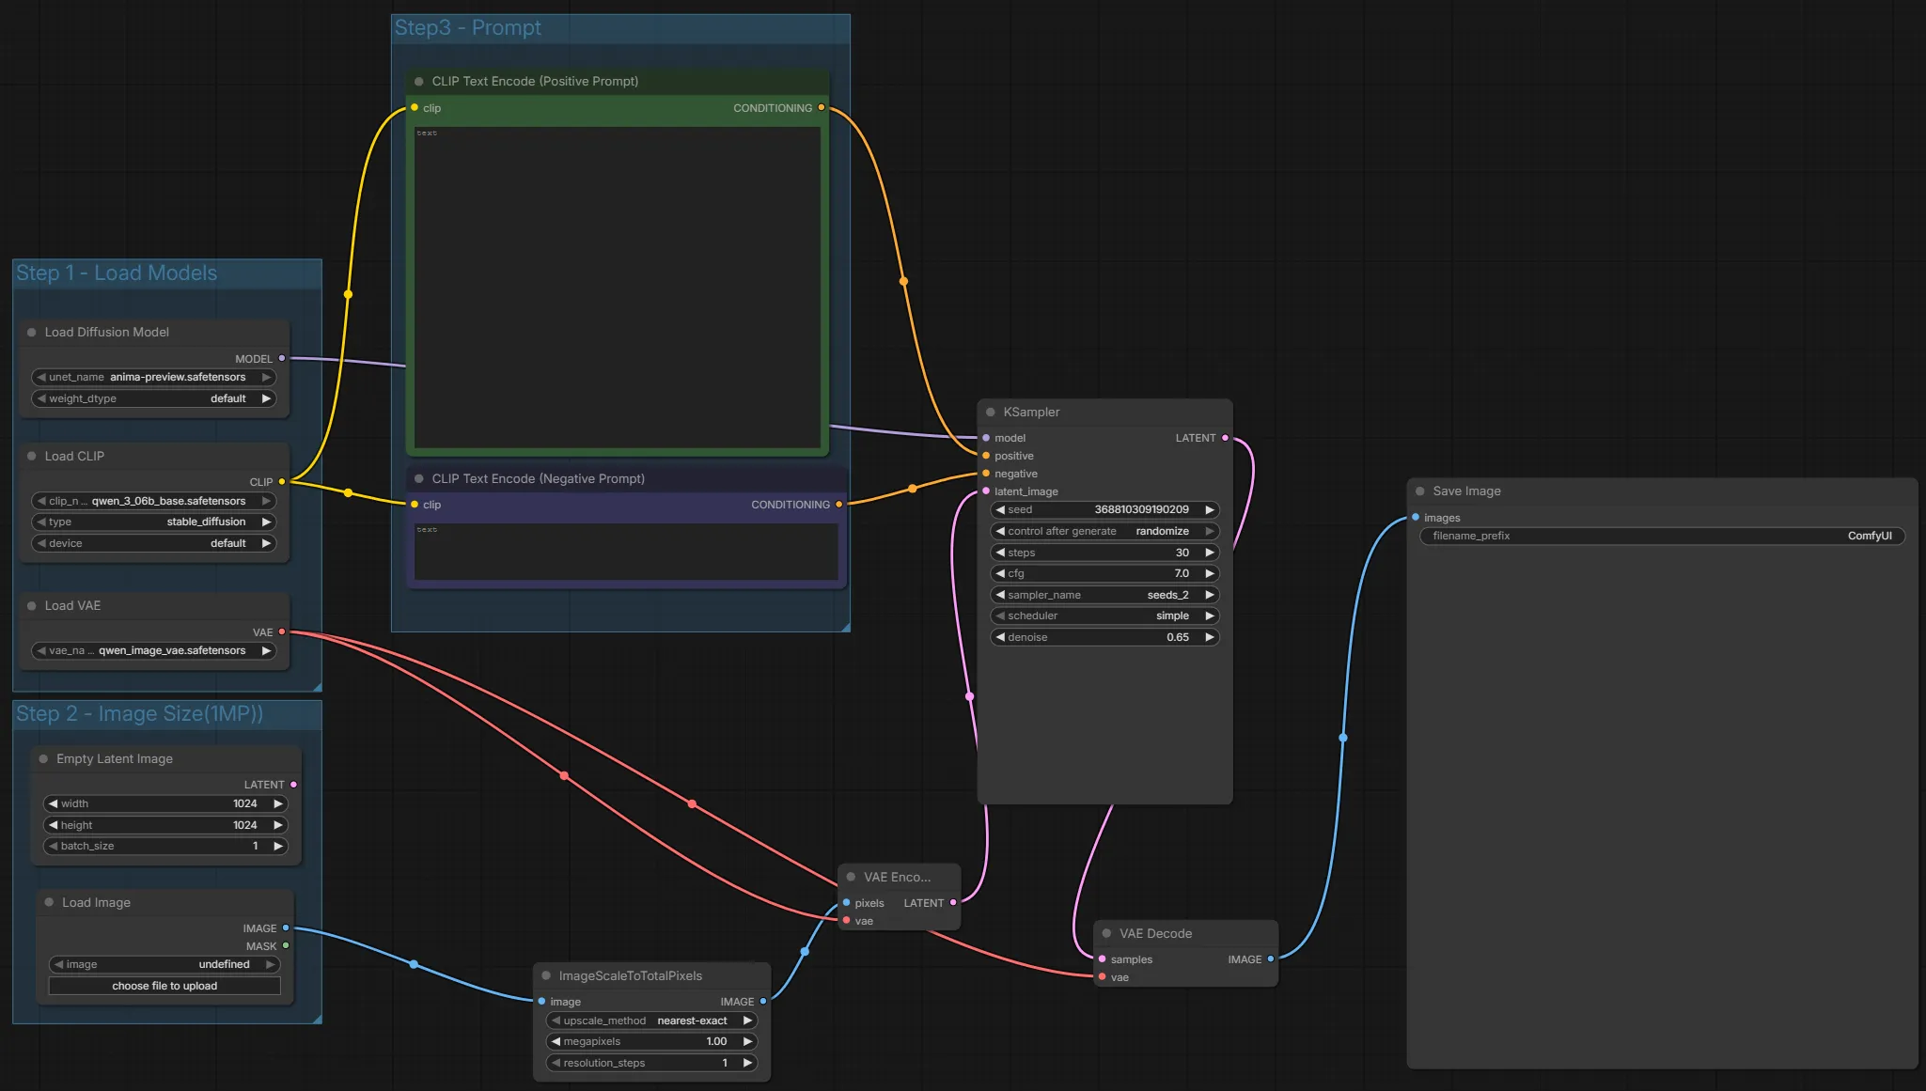Screen dimensions: 1926x1091
Task: Toggle collapse on the Empty Latent Image node
Action: pos(43,759)
